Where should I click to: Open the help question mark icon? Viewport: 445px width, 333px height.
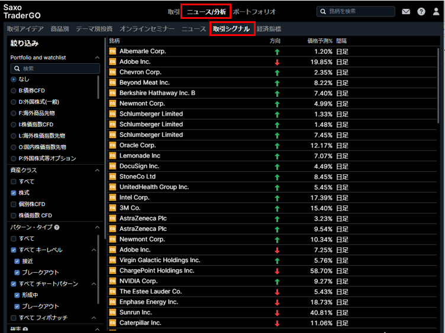pos(421,12)
